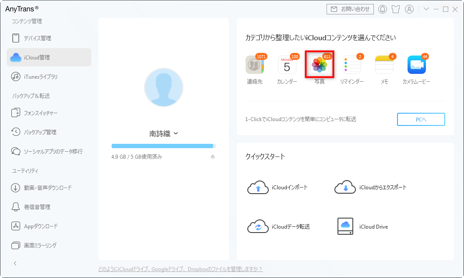Open the カメラムービー camera movie icon
The width and height of the screenshot is (464, 278).
[x=417, y=65]
